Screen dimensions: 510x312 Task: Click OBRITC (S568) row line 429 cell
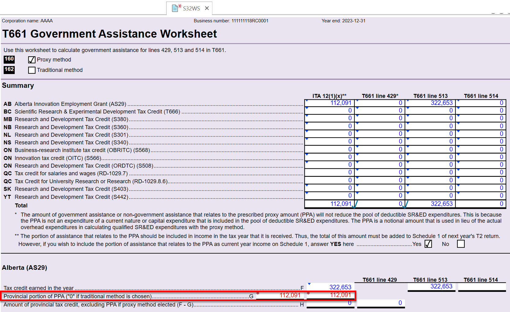click(380, 149)
